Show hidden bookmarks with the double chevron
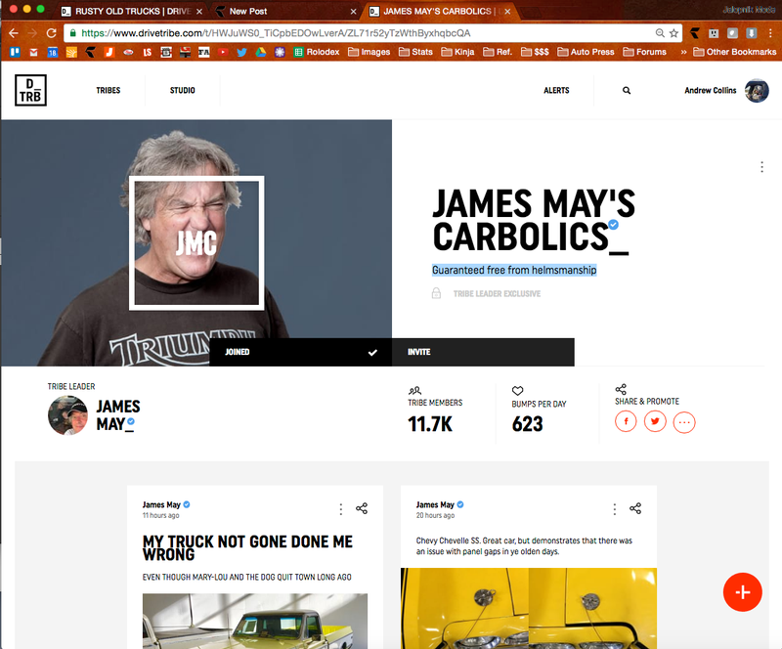The image size is (782, 649). (683, 52)
